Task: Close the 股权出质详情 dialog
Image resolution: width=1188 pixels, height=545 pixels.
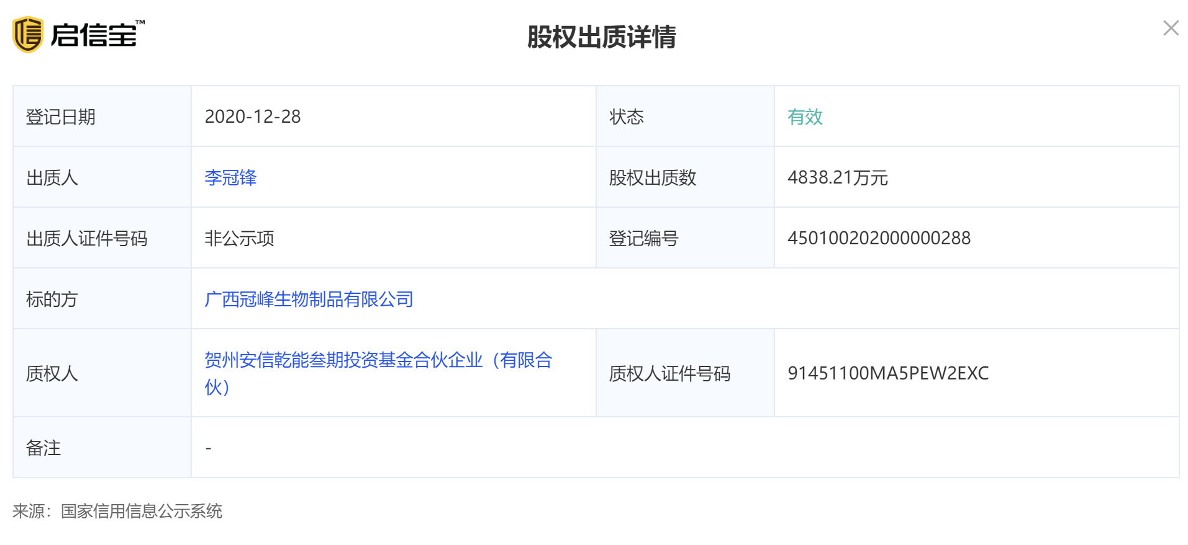Action: pos(1171,28)
